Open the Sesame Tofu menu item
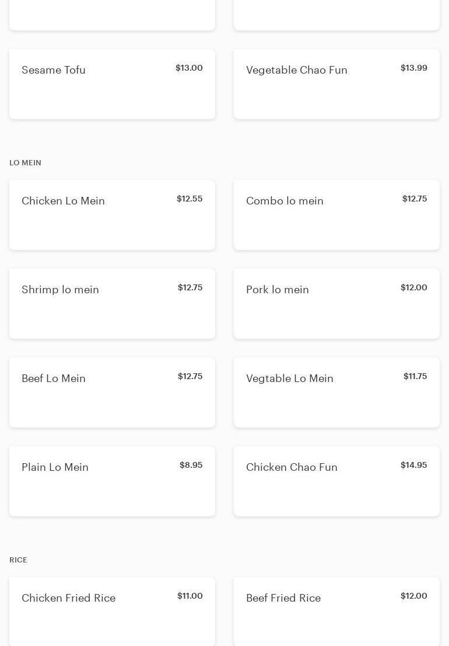Image resolution: width=449 pixels, height=646 pixels. (x=112, y=84)
